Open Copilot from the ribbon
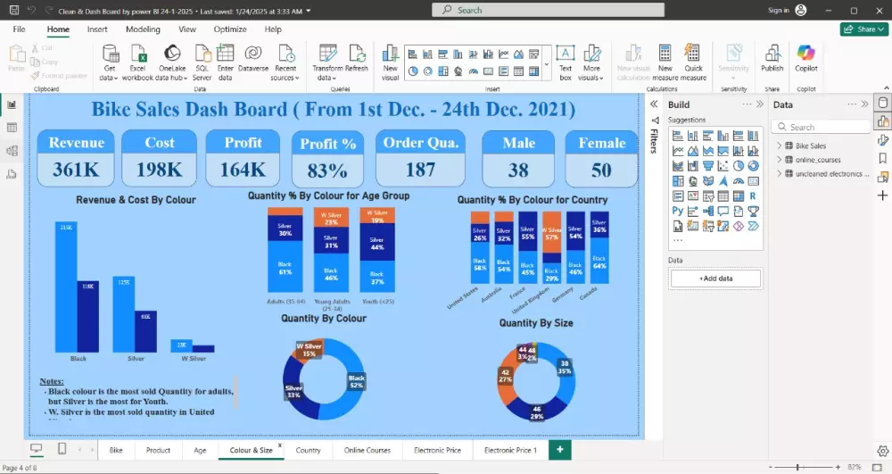 806,59
